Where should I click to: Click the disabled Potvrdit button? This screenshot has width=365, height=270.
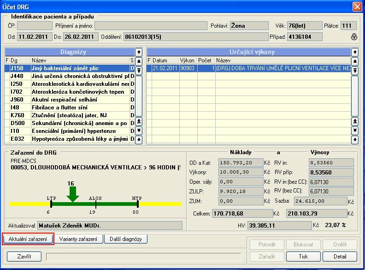267,245
